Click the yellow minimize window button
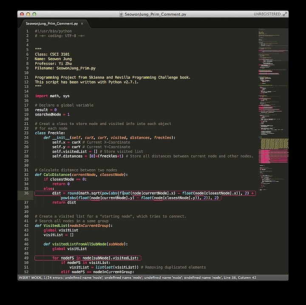 28,14
